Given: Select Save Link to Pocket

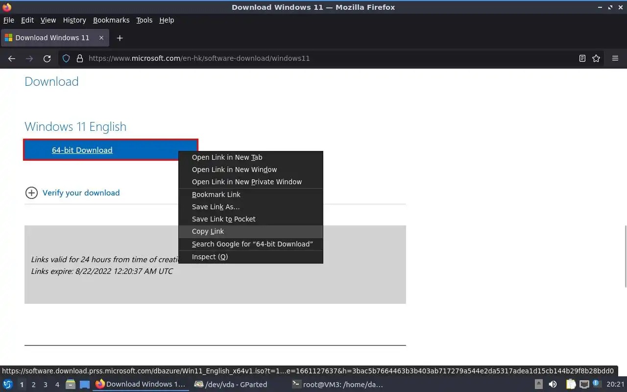Looking at the screenshot, I should pos(251,219).
